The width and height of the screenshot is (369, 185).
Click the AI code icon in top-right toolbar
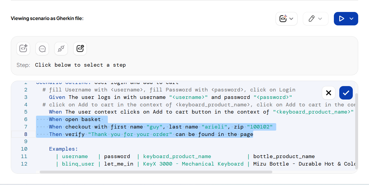click(x=283, y=19)
